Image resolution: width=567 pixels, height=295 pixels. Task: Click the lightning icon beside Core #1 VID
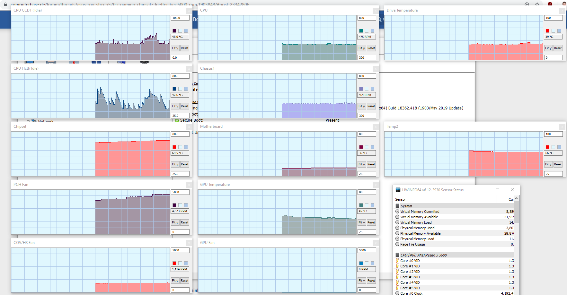tap(397, 266)
